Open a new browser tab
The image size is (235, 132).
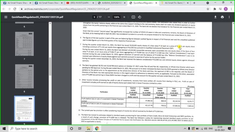pyautogui.click(x=194, y=3)
